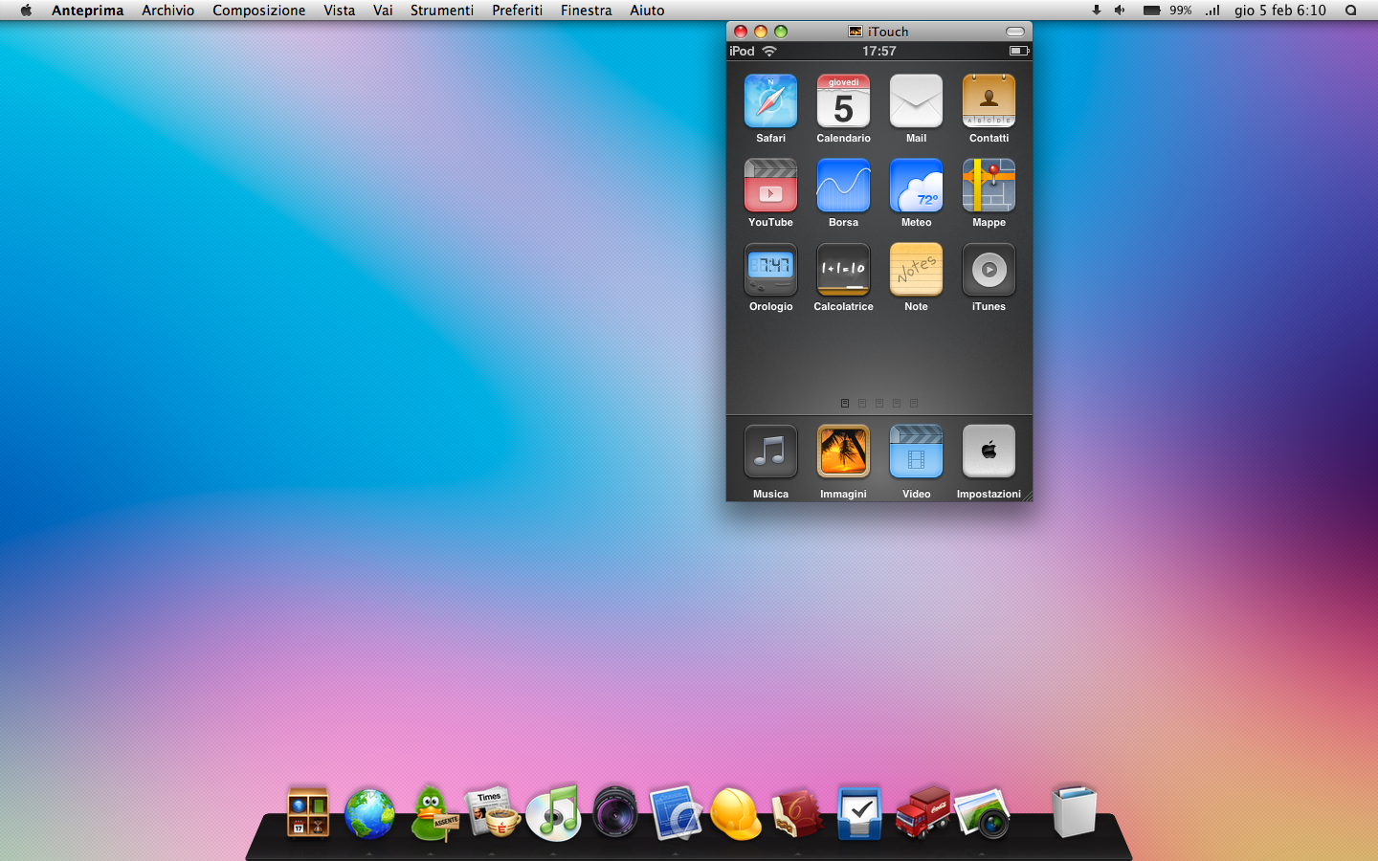Screen dimensions: 1378x861
Task: Open the Preferiti menu
Action: click(x=517, y=11)
